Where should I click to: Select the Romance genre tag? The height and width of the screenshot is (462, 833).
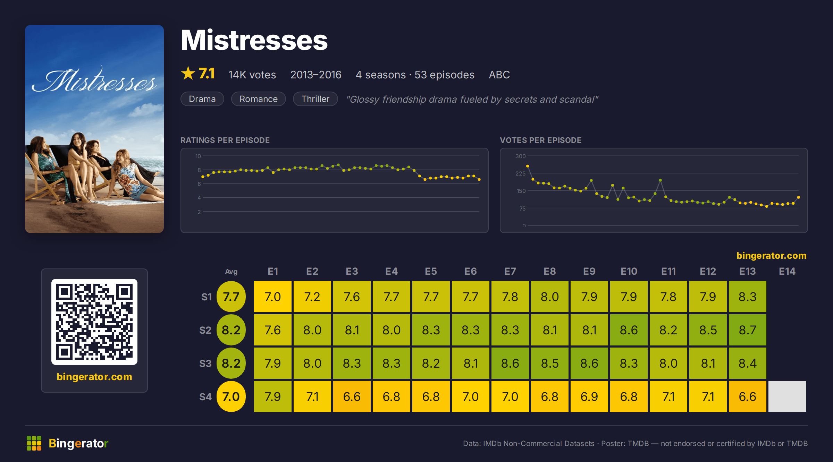(x=259, y=99)
